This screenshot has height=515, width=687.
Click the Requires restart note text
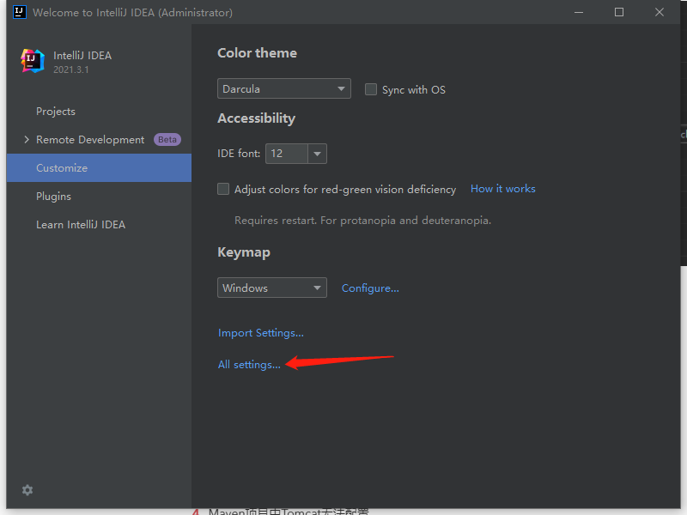click(362, 221)
